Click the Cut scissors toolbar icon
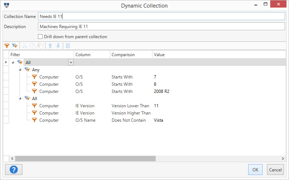 (24, 46)
